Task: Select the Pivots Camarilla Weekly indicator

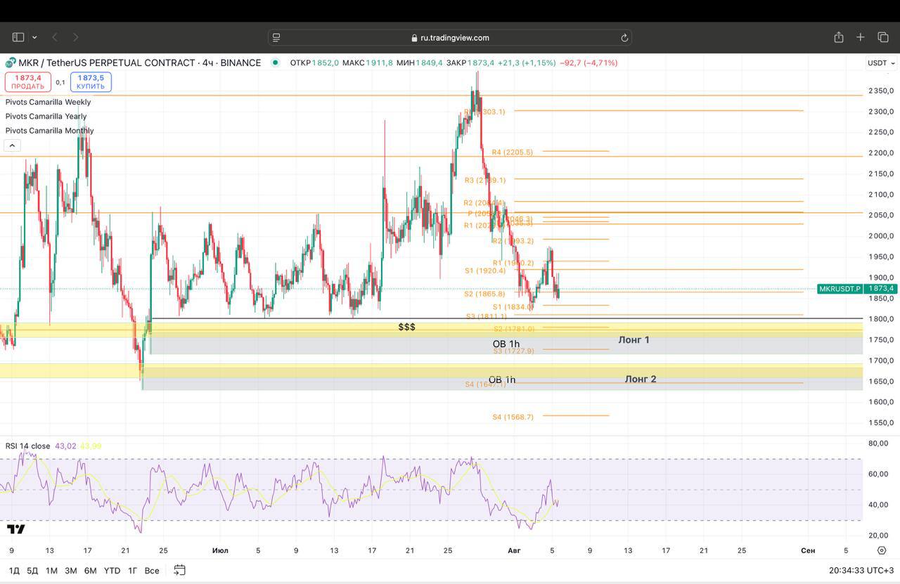Action: pos(48,102)
